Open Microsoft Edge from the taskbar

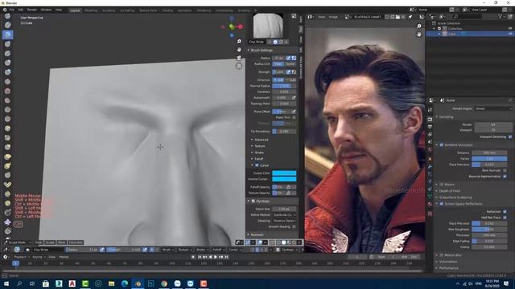click(x=125, y=283)
